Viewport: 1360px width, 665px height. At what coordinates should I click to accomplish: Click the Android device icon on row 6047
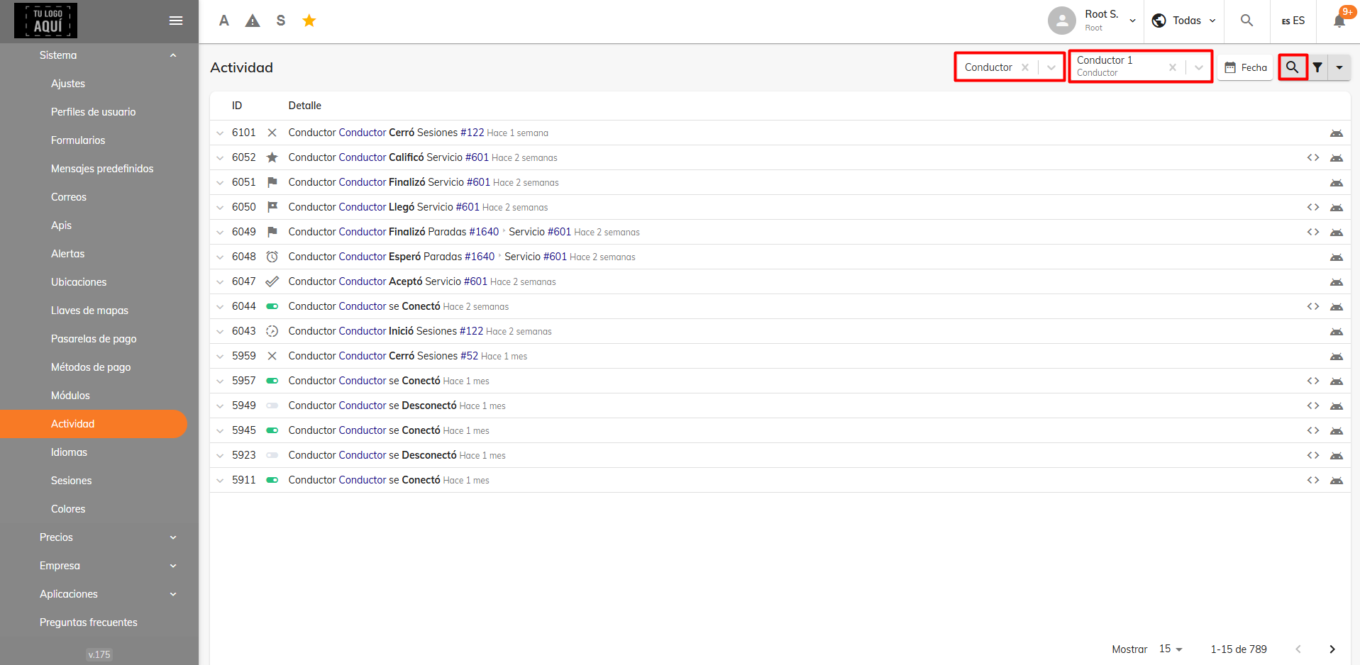1337,282
